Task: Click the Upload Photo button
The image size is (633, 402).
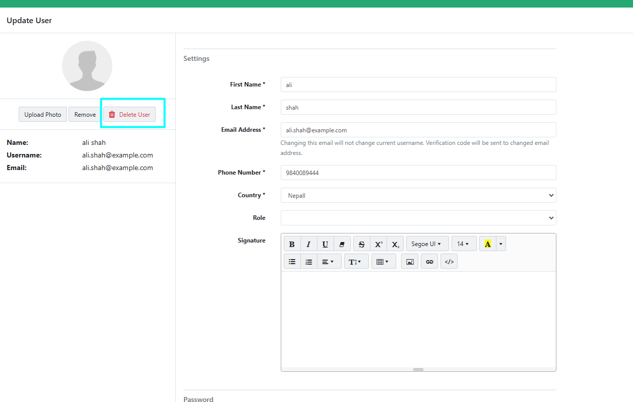Action: [x=43, y=114]
